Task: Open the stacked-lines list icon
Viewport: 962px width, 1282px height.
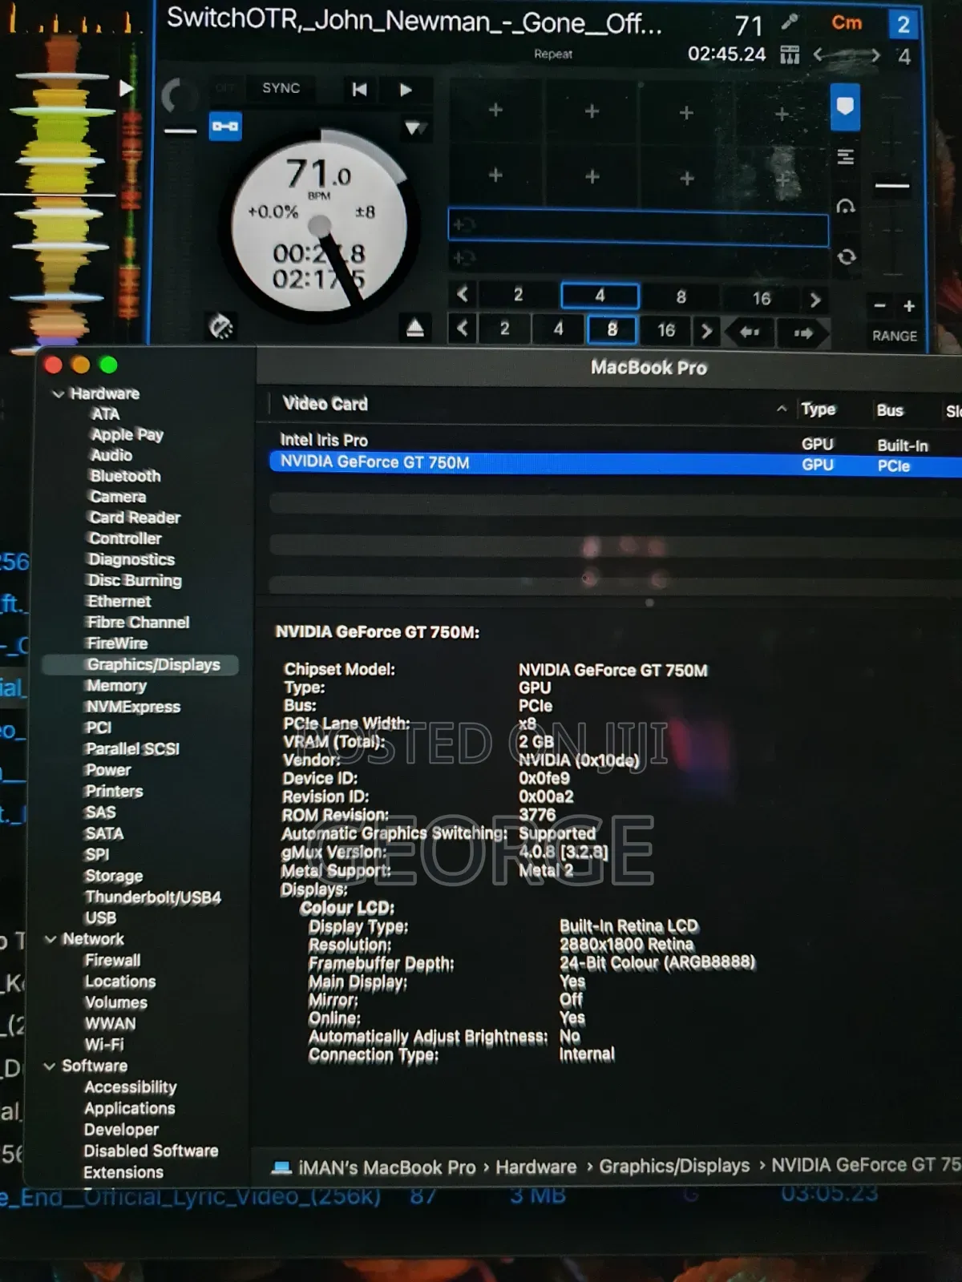Action: tap(846, 156)
